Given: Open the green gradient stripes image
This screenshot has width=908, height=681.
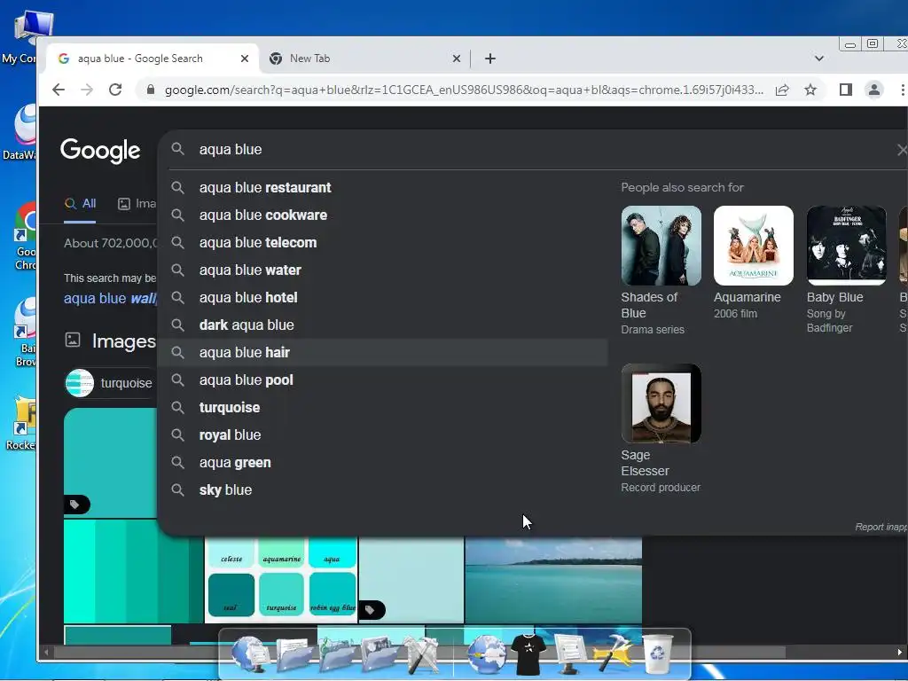Looking at the screenshot, I should click(x=133, y=572).
